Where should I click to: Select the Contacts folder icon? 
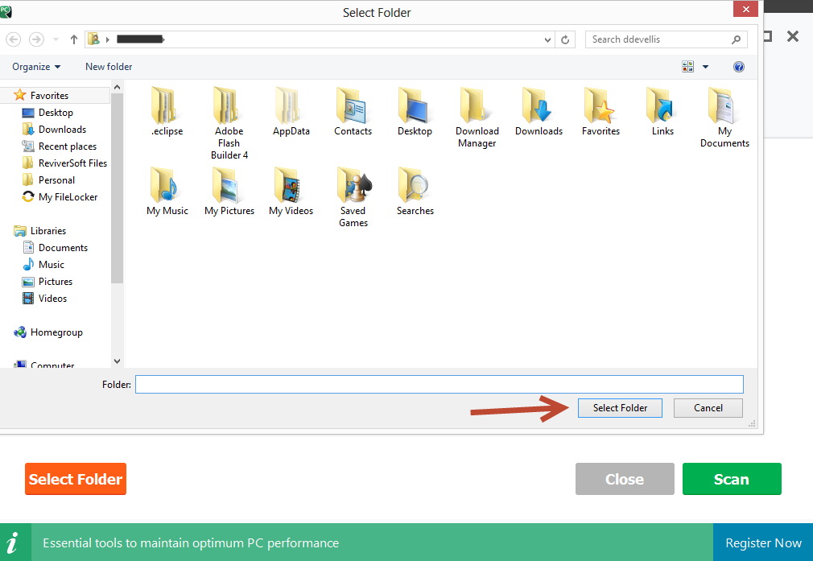351,105
